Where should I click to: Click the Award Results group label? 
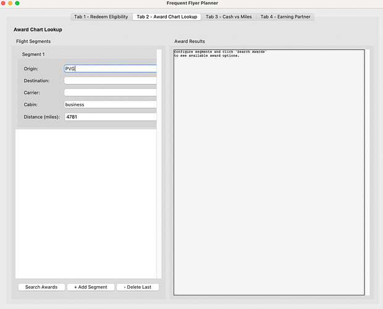click(x=190, y=41)
